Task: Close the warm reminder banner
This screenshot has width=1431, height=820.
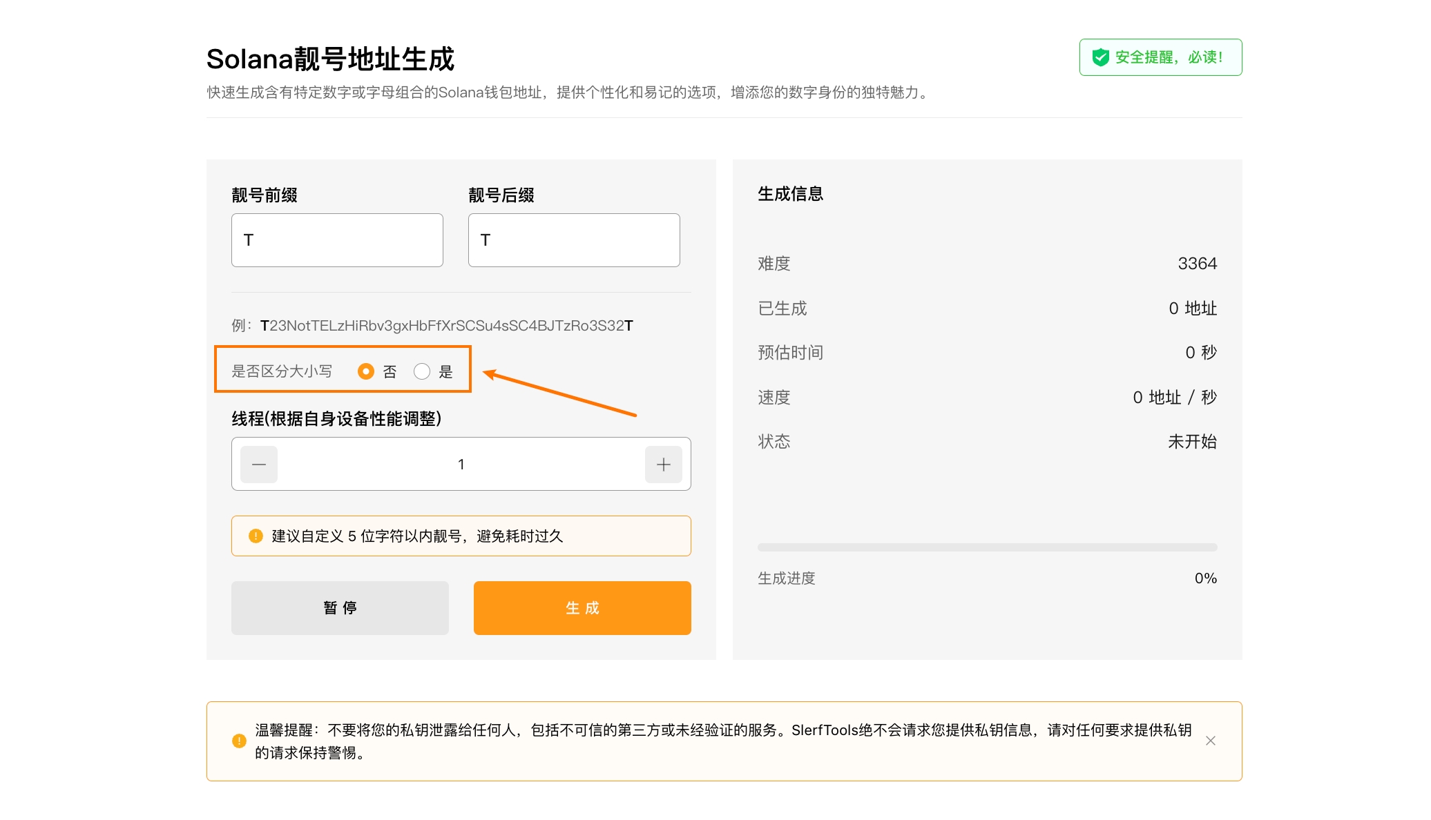Action: [x=1210, y=741]
